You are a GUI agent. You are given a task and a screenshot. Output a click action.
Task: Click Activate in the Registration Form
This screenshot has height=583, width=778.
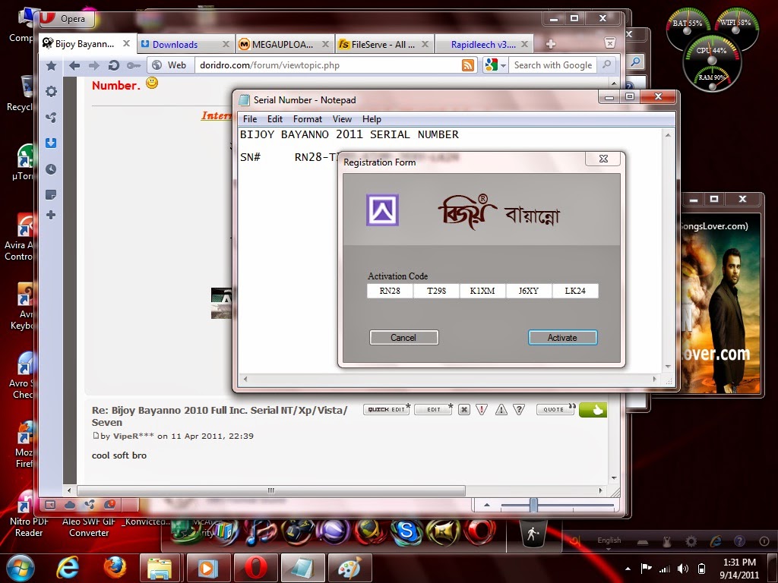[x=563, y=338]
